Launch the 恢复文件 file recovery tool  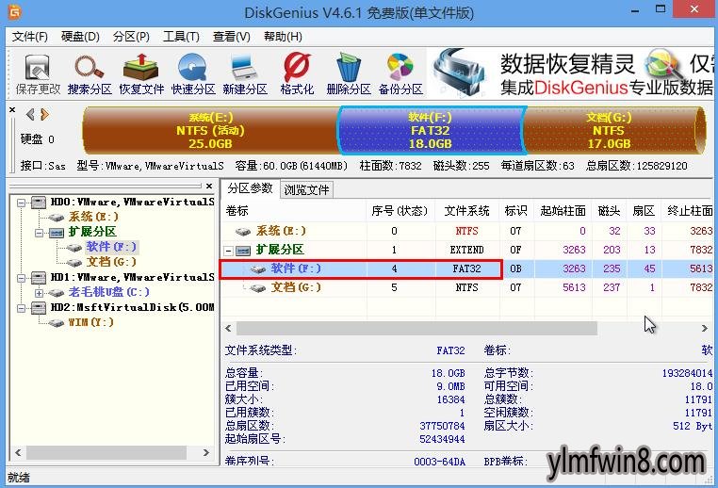(141, 73)
